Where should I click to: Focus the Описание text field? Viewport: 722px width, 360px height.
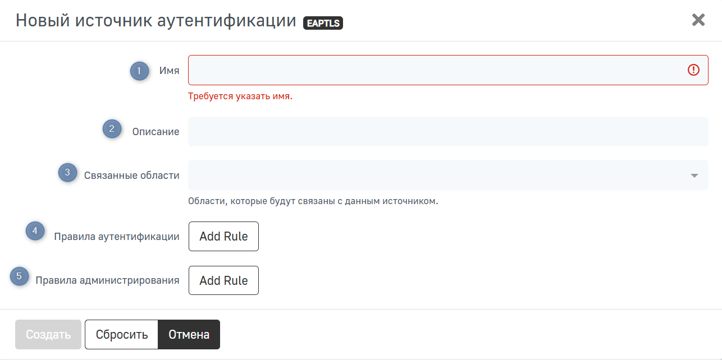[447, 131]
